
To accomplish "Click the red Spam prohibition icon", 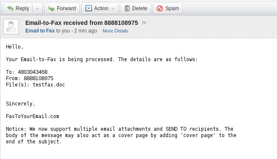I will click(160, 8).
